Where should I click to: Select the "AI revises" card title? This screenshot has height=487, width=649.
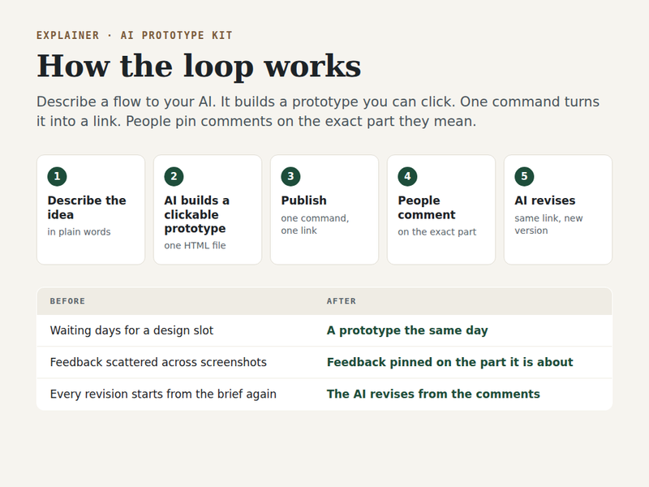[x=544, y=200]
